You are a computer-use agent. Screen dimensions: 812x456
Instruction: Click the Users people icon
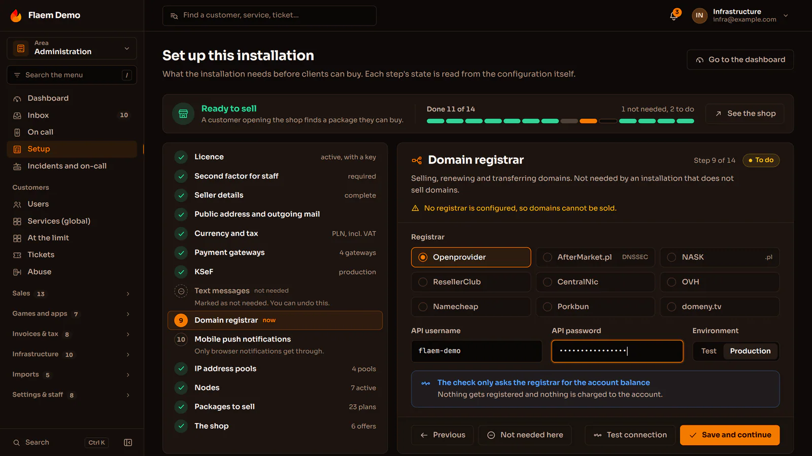click(17, 205)
